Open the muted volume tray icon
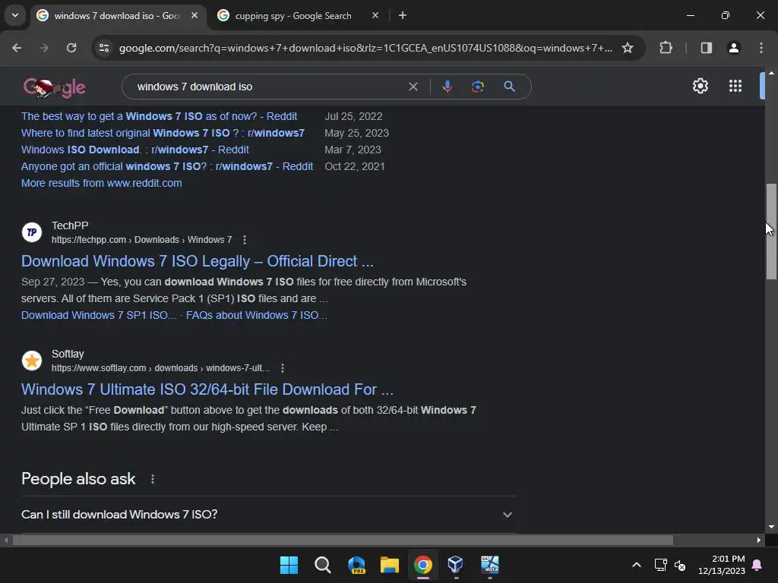 click(x=680, y=565)
